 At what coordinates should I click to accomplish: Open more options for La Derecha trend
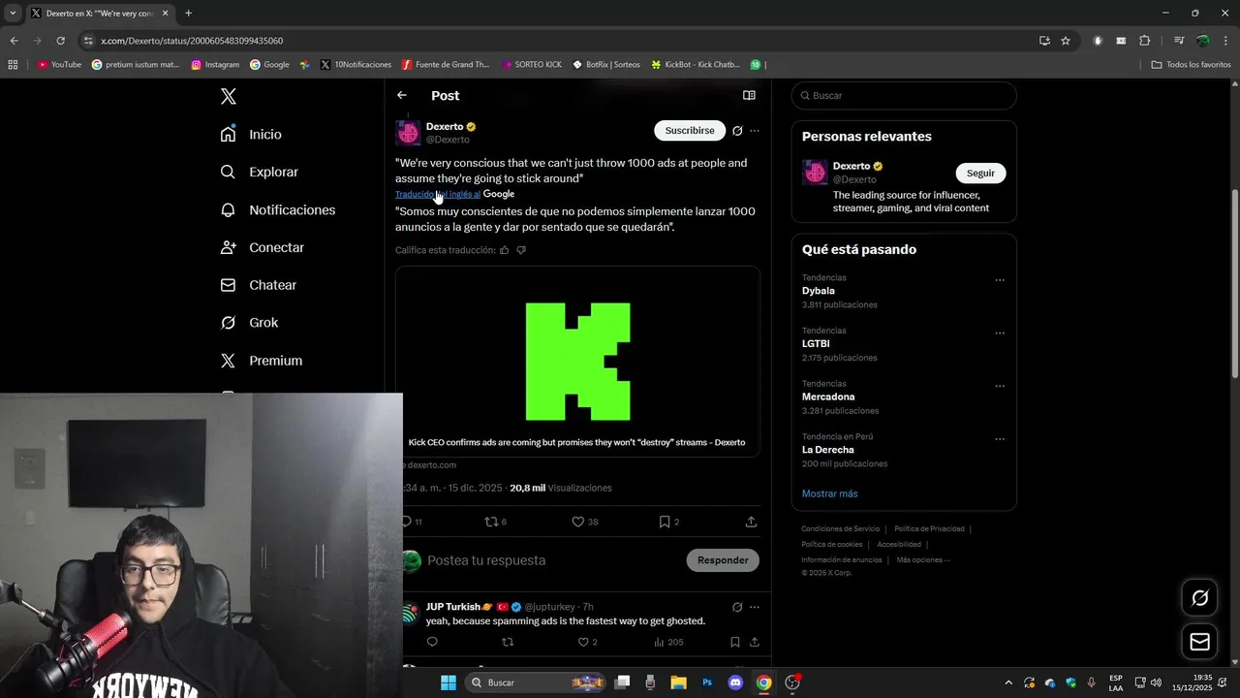click(1000, 439)
